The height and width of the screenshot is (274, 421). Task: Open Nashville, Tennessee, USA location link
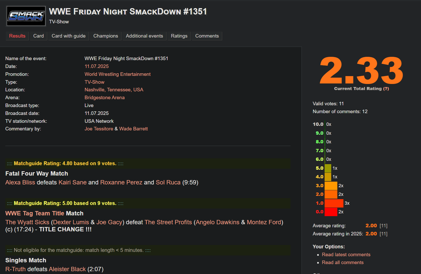(x=114, y=90)
